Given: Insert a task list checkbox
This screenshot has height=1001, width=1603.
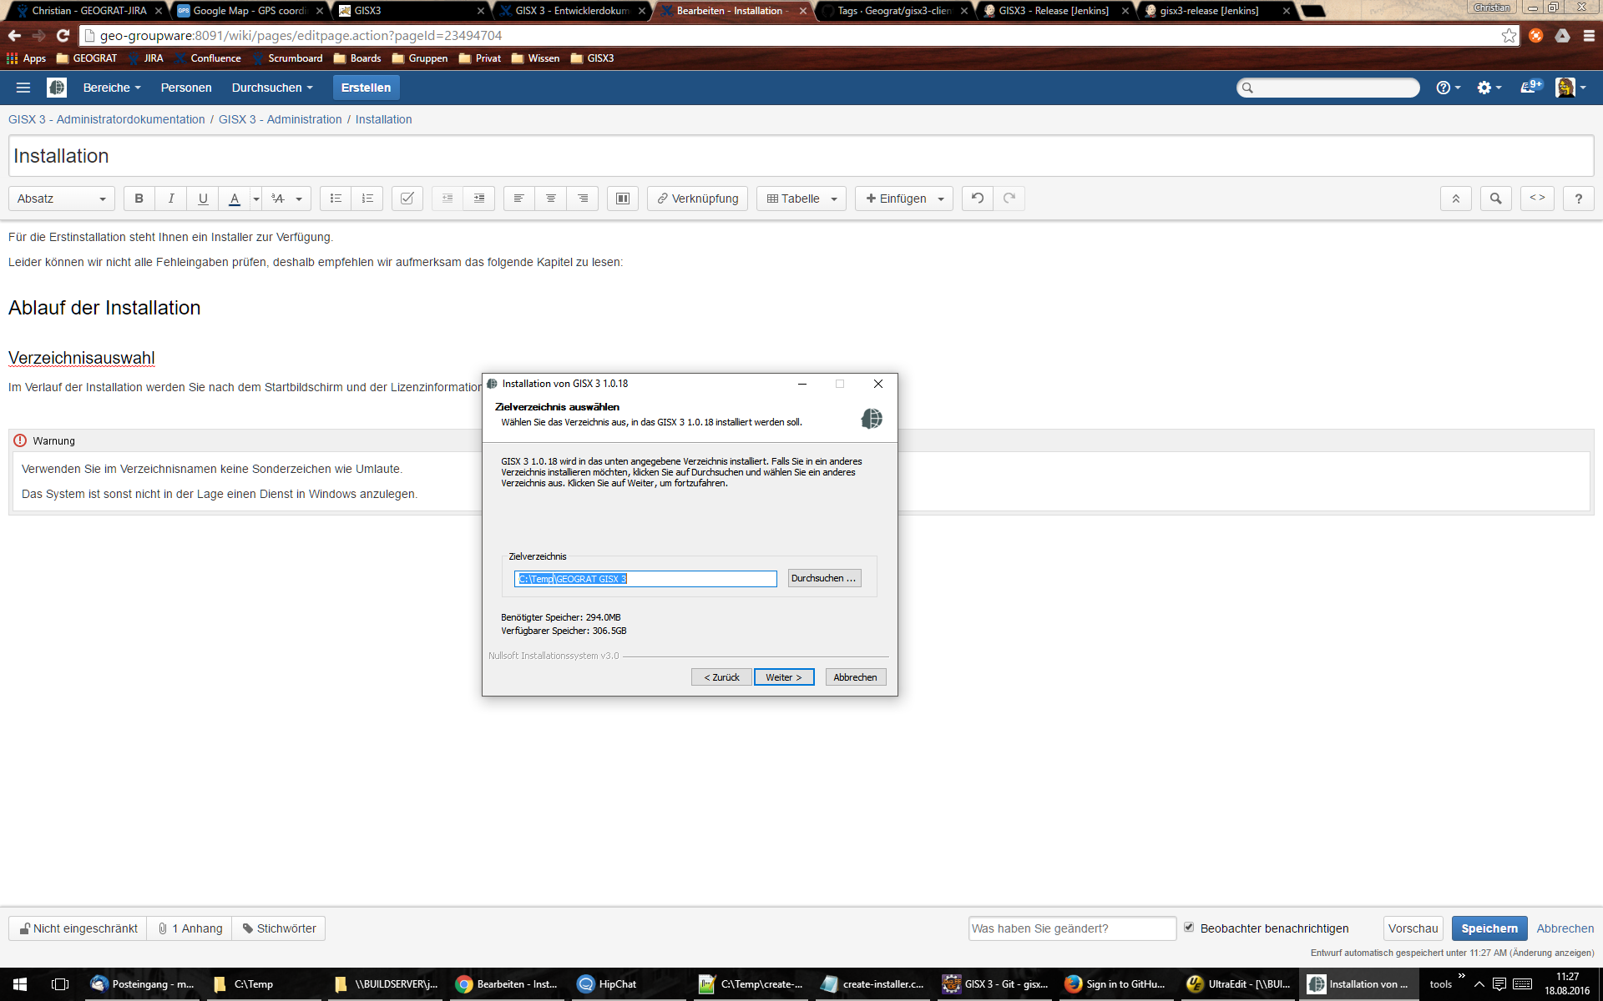Looking at the screenshot, I should (407, 199).
